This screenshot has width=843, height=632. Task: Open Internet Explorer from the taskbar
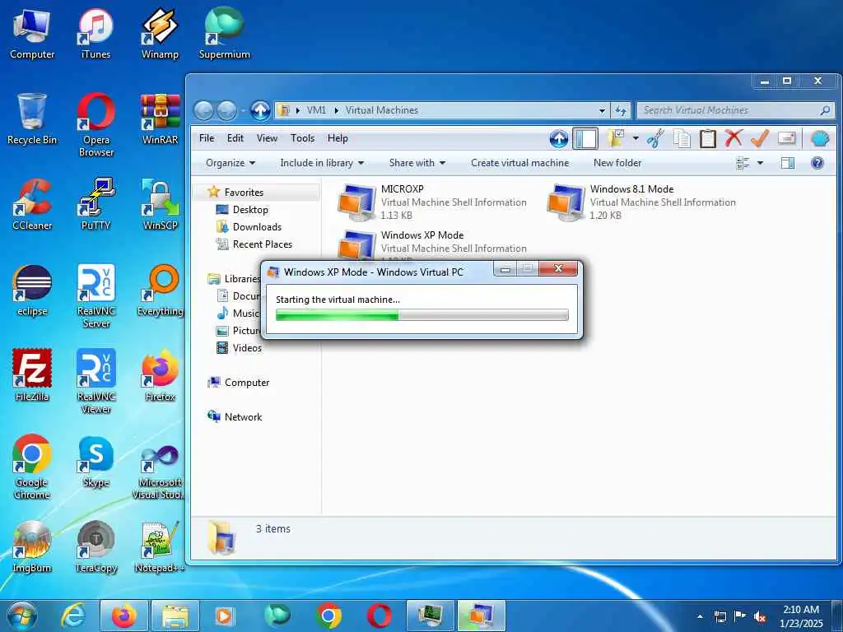(x=73, y=616)
